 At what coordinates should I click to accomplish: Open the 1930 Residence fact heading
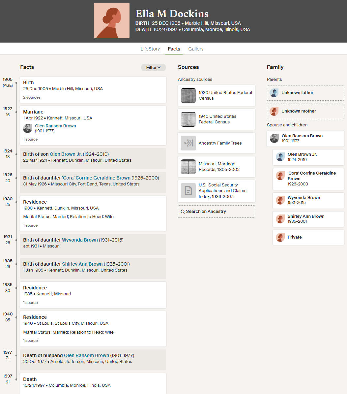pos(35,202)
